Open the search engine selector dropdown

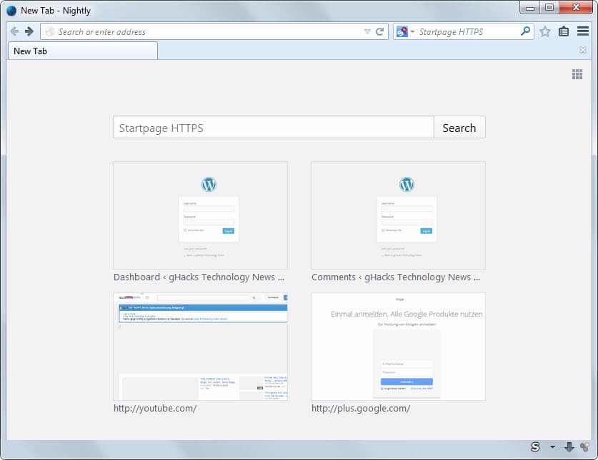tap(412, 31)
